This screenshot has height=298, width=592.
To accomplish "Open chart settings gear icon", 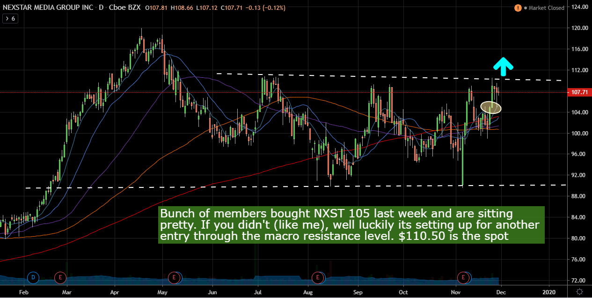I will [579, 291].
